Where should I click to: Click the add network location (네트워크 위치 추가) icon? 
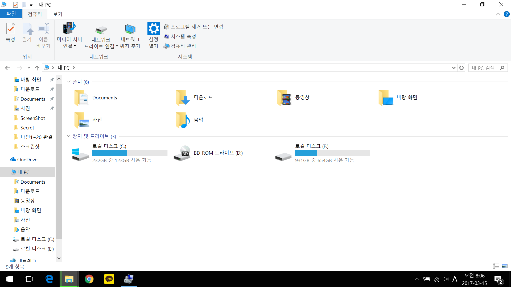pyautogui.click(x=130, y=29)
